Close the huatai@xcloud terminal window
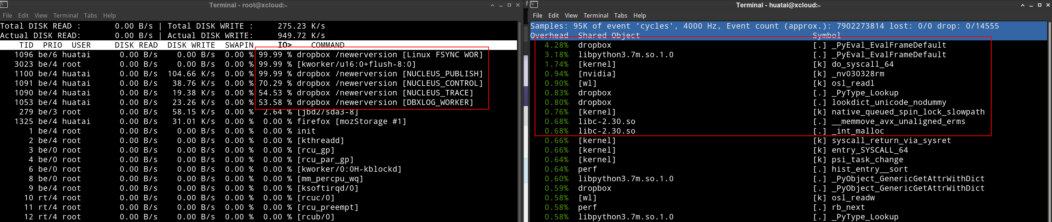 [1048, 5]
